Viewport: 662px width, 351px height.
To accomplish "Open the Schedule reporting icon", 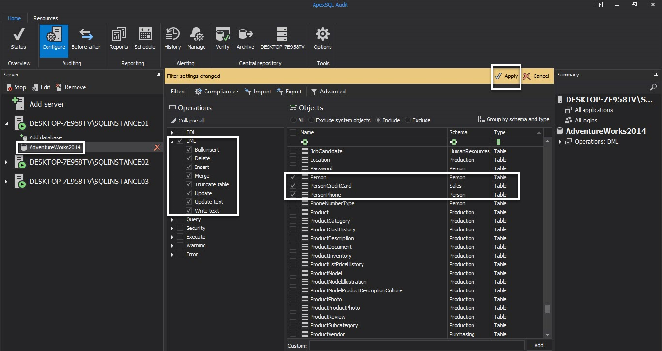I will click(x=145, y=39).
